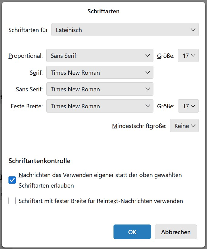
Task: Enable 'Schriftart mit fester Breite' checkbox
Action: pos(12,201)
